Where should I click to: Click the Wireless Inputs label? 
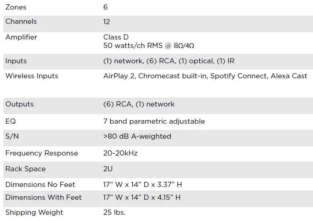coord(32,76)
